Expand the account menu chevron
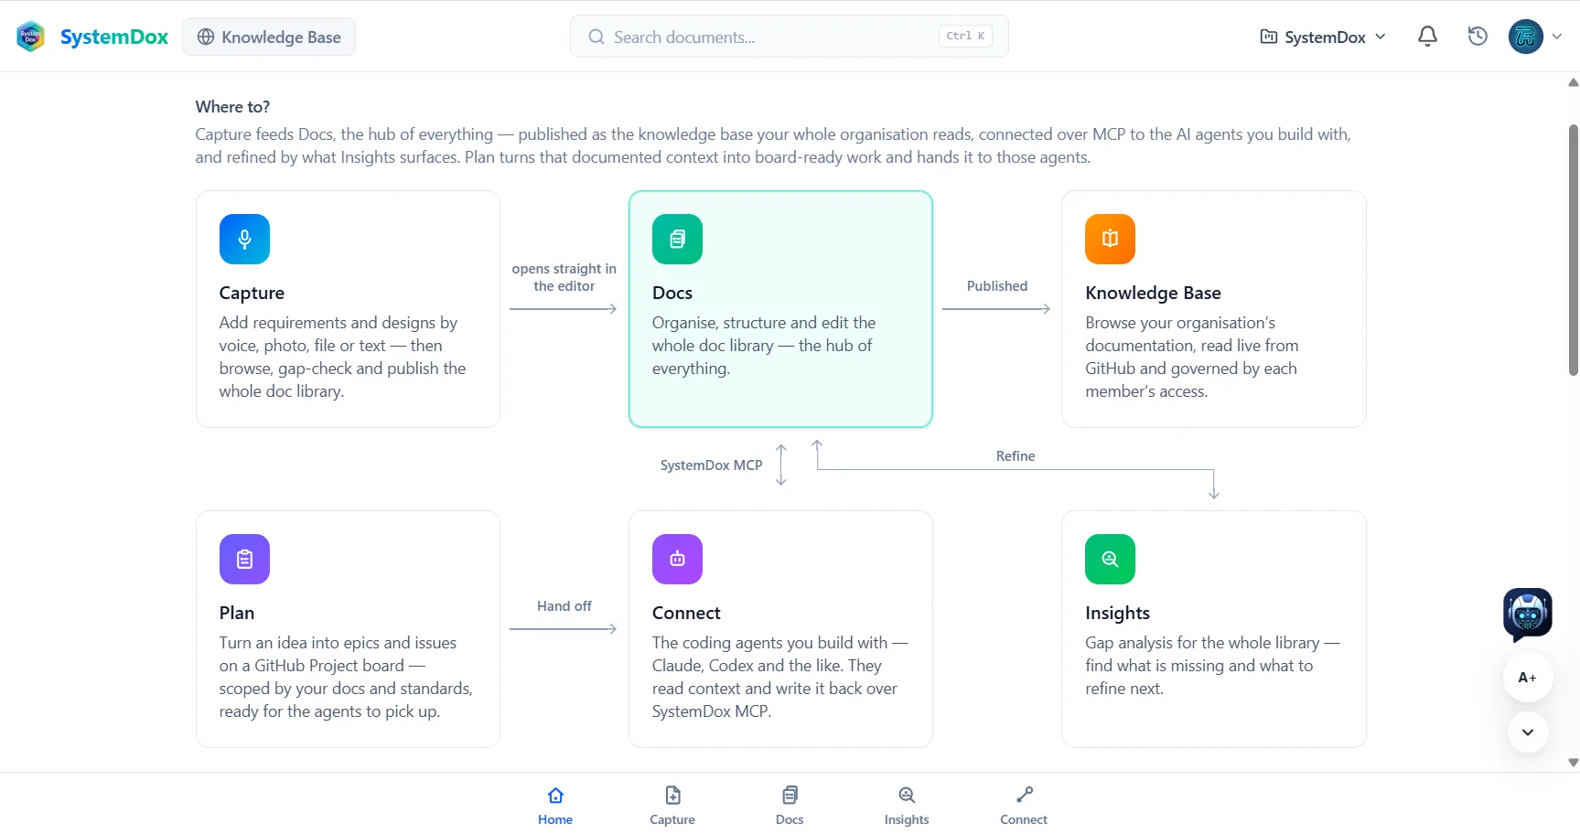This screenshot has width=1580, height=834. coord(1556,37)
